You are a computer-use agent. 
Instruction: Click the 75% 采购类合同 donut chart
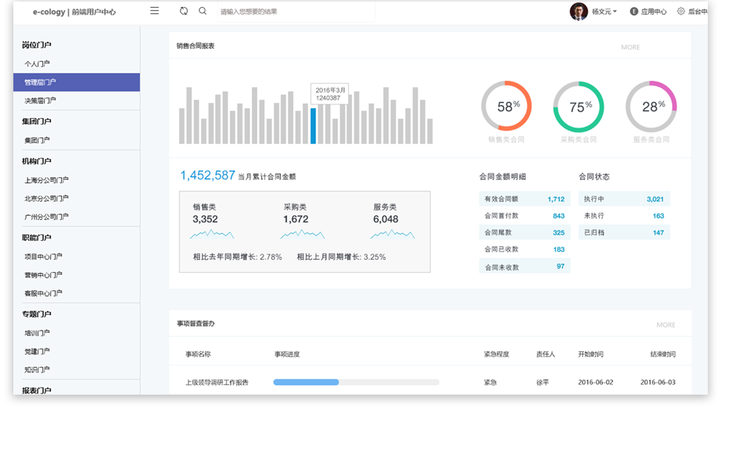[578, 107]
